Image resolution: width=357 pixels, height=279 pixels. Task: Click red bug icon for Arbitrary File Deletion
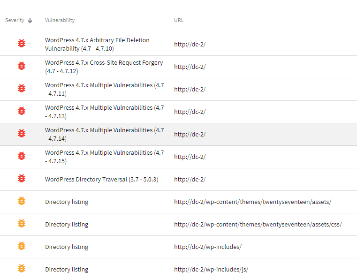pos(21,43)
